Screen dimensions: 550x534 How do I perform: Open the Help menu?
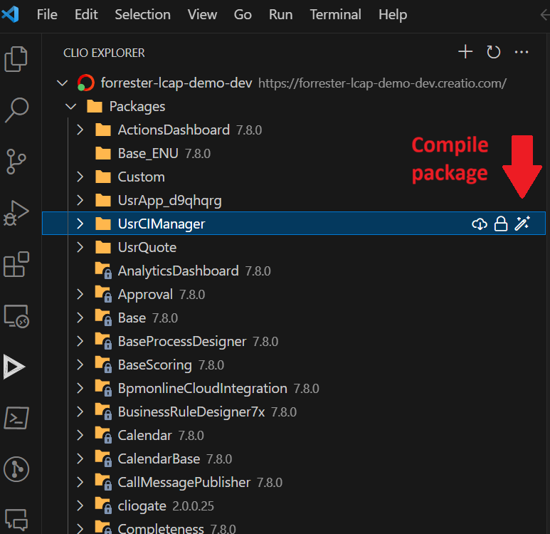(393, 14)
